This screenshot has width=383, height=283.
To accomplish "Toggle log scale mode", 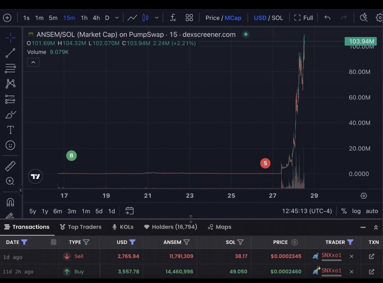I will click(x=356, y=211).
